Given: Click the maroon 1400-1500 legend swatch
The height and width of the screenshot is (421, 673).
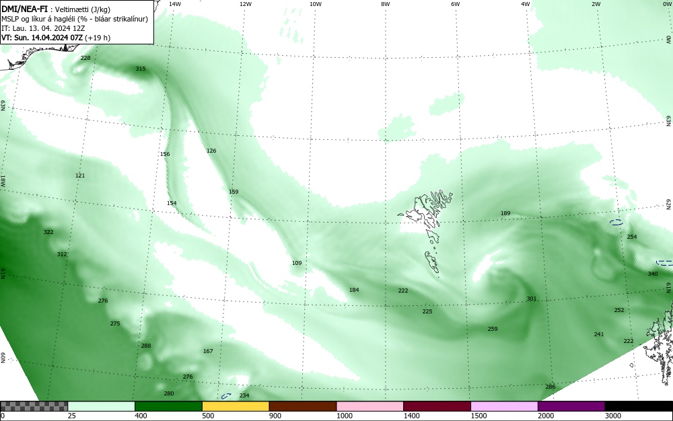Looking at the screenshot, I should pos(437,406).
